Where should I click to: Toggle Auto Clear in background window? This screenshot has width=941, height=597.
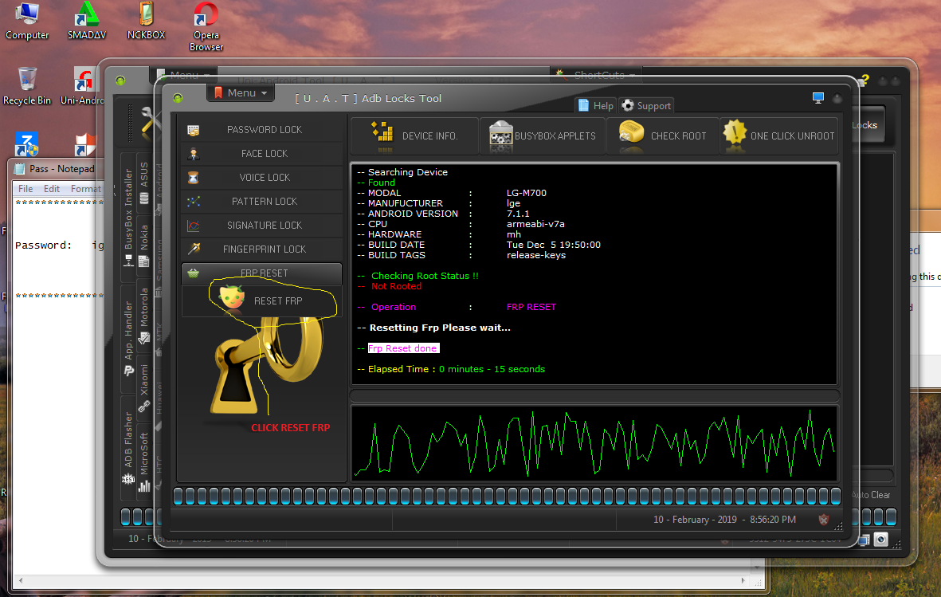pos(872,495)
